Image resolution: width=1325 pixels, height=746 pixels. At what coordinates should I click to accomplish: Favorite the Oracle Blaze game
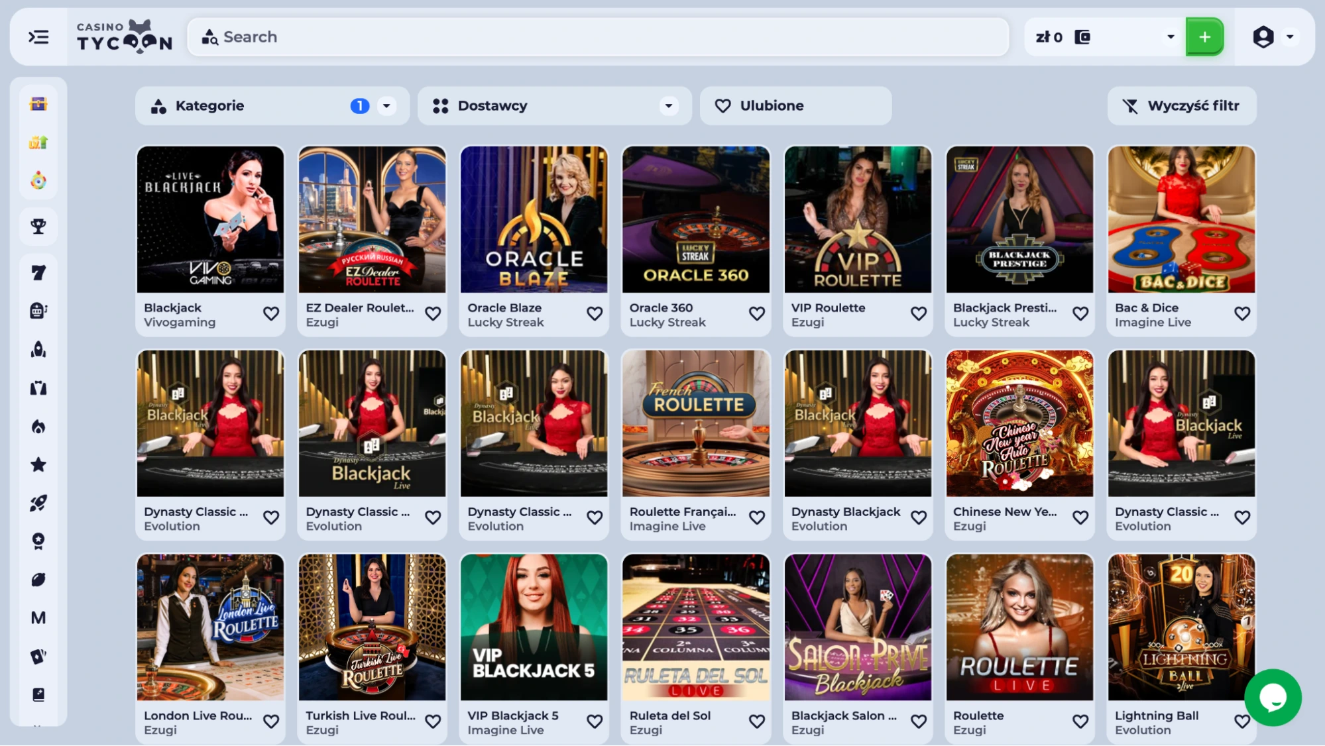595,313
